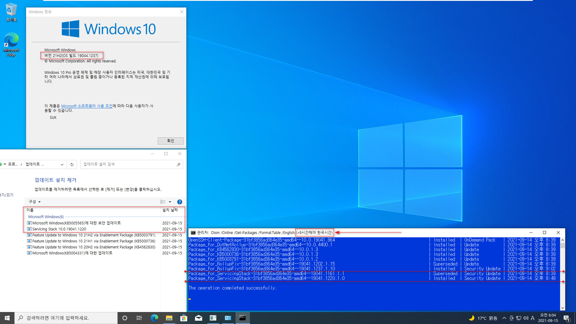Viewport: 576px width, 324px height.
Task: Open the Windows Start menu
Action: (7, 318)
